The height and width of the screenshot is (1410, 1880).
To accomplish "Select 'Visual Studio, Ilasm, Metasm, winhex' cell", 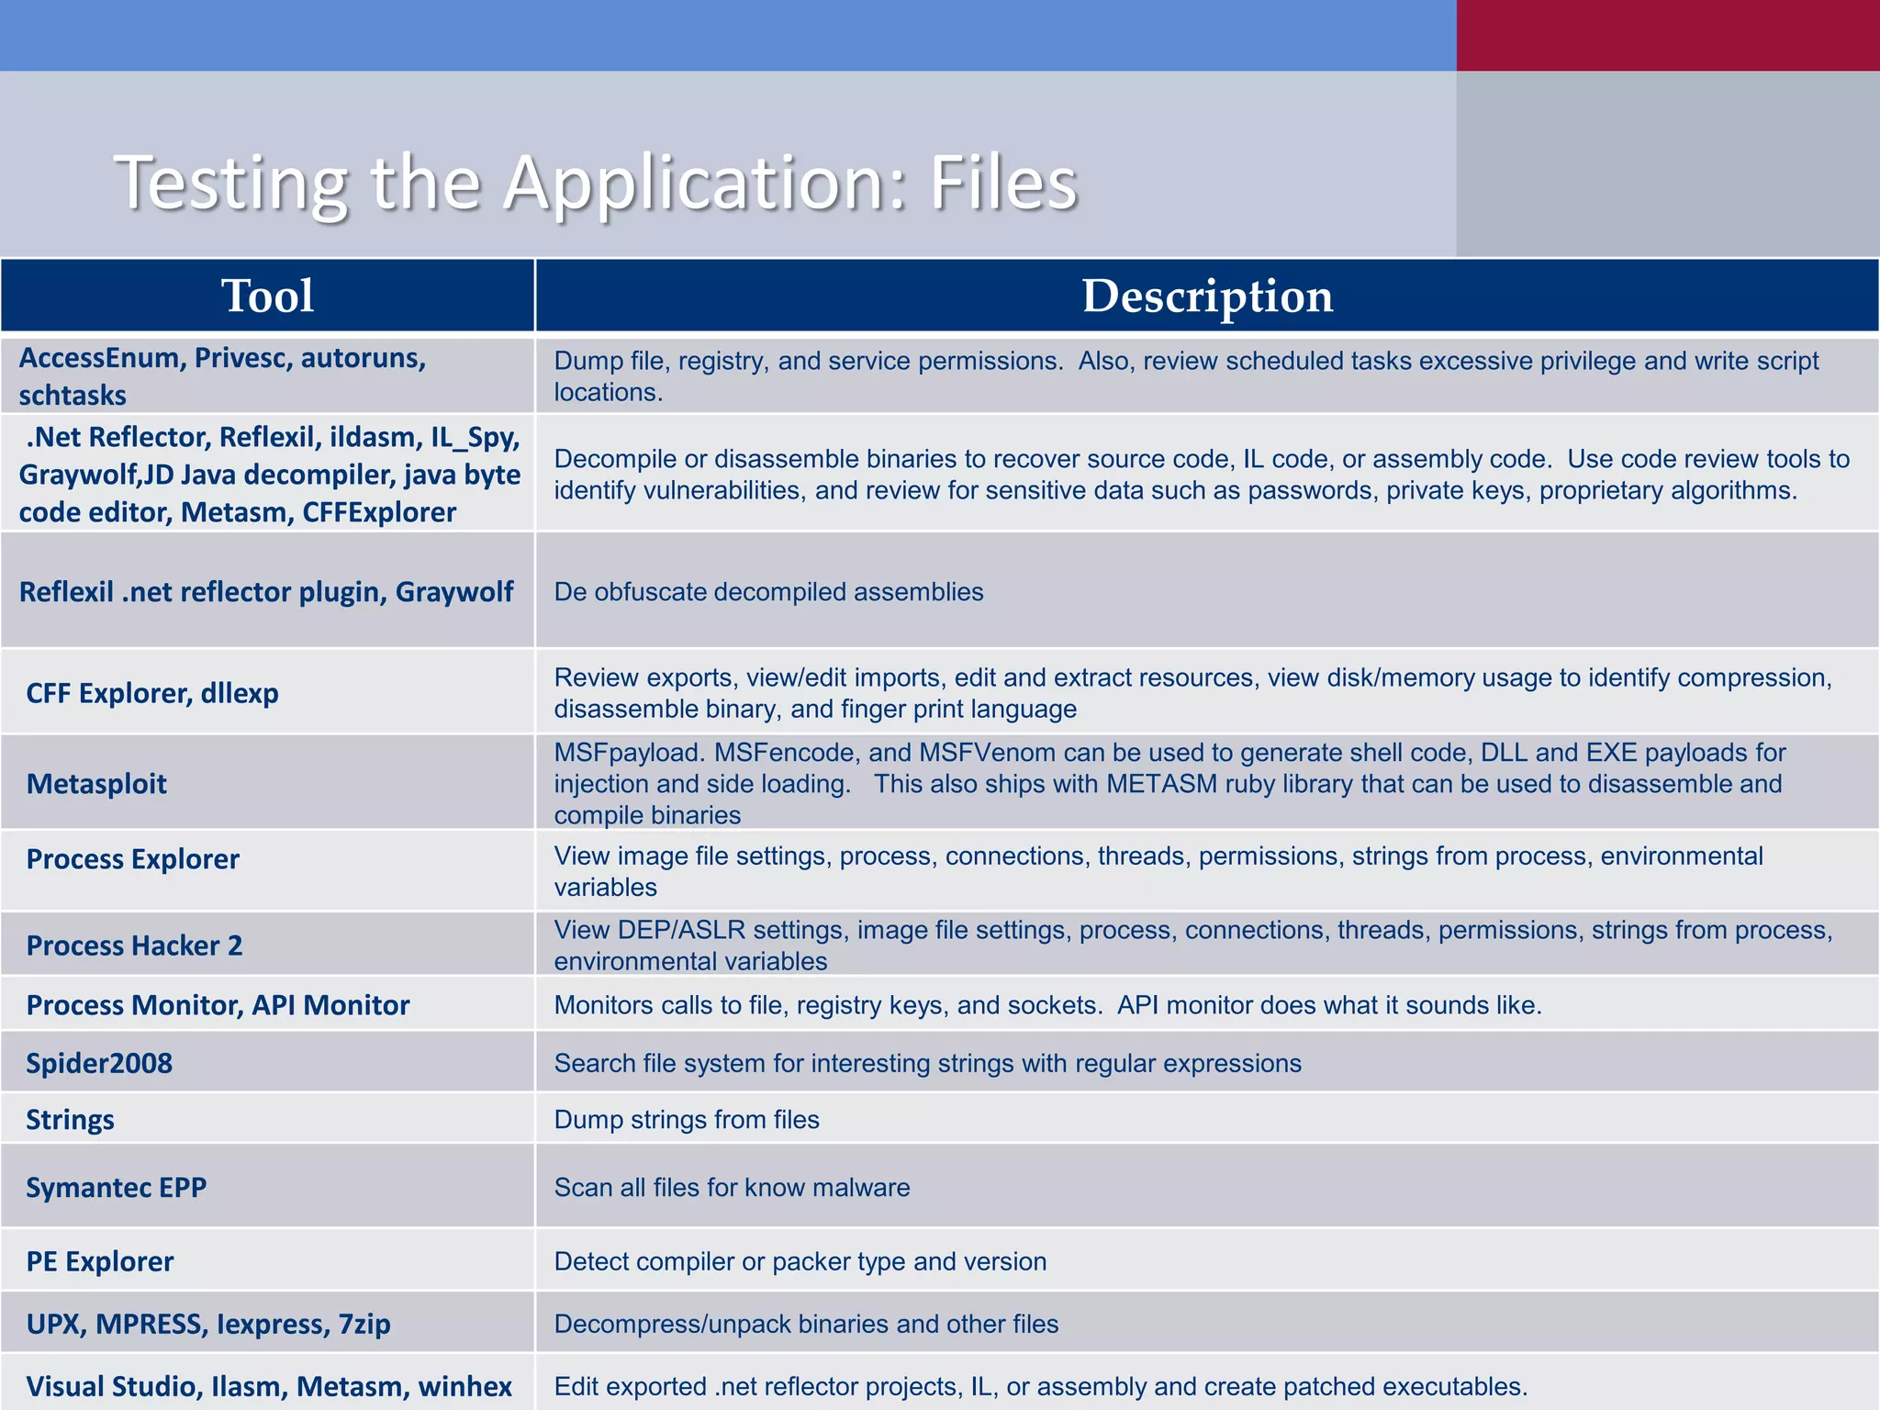I will point(268,1382).
